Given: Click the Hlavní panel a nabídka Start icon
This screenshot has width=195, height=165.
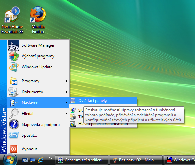Looking at the screenshot, I should pos(73,124).
